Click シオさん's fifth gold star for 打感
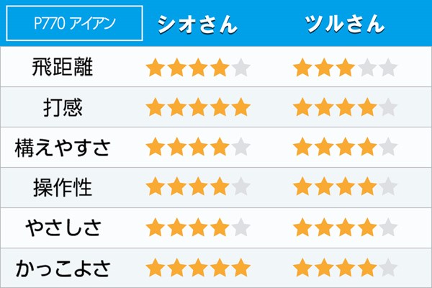Screen dimensions: 432x288 point(240,107)
